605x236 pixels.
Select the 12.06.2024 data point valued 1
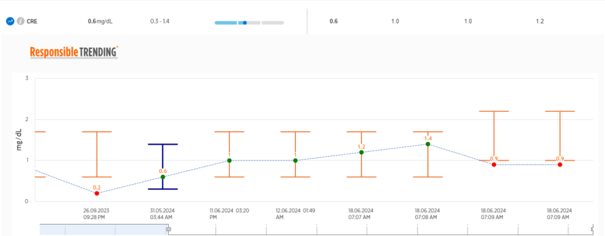pos(295,160)
